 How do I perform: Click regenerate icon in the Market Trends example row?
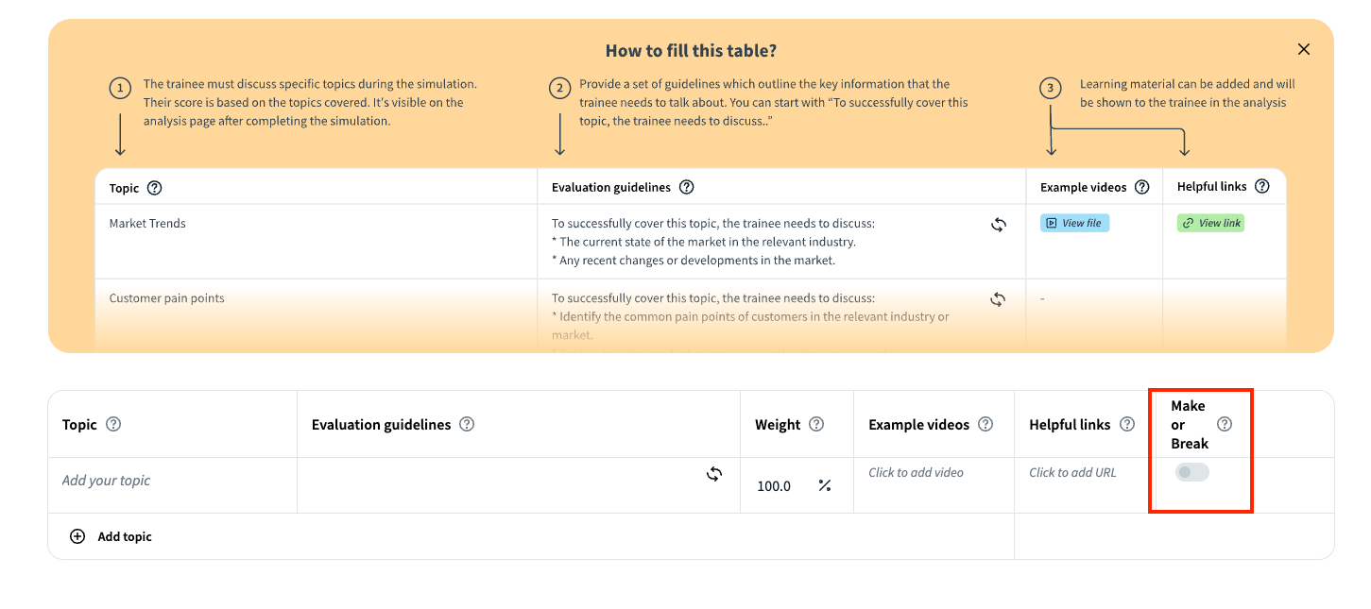pos(998,225)
